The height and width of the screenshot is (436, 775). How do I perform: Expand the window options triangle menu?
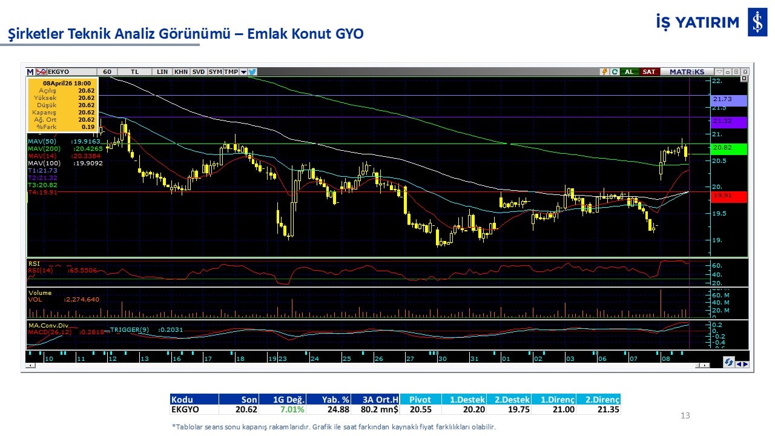719,71
